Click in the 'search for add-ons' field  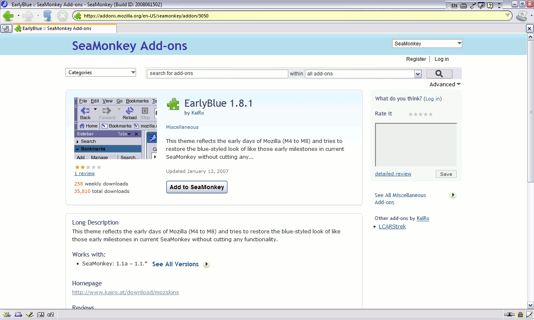(x=217, y=74)
